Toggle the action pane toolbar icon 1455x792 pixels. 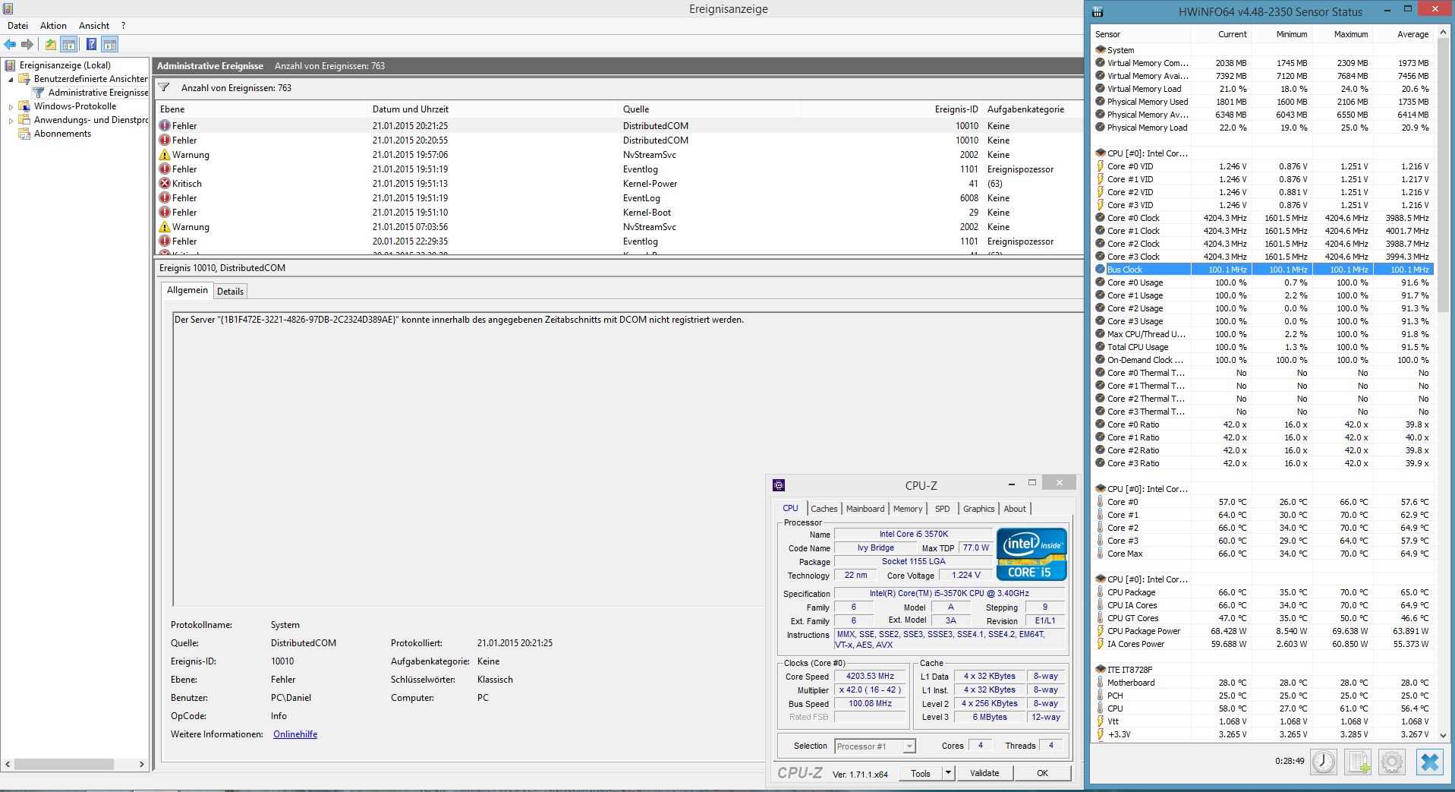[x=110, y=45]
